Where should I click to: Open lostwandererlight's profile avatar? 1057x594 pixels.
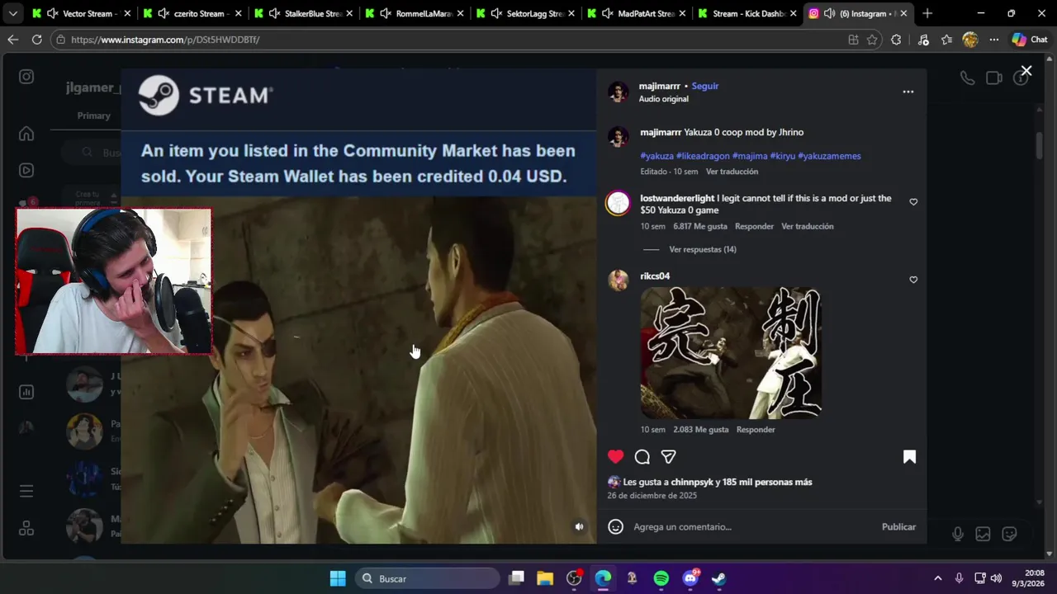click(x=618, y=203)
